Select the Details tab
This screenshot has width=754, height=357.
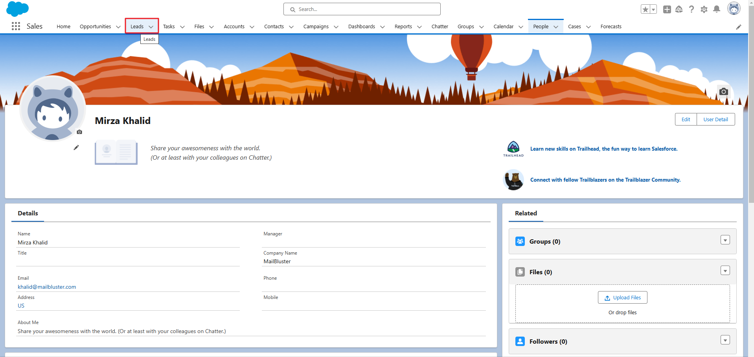28,213
